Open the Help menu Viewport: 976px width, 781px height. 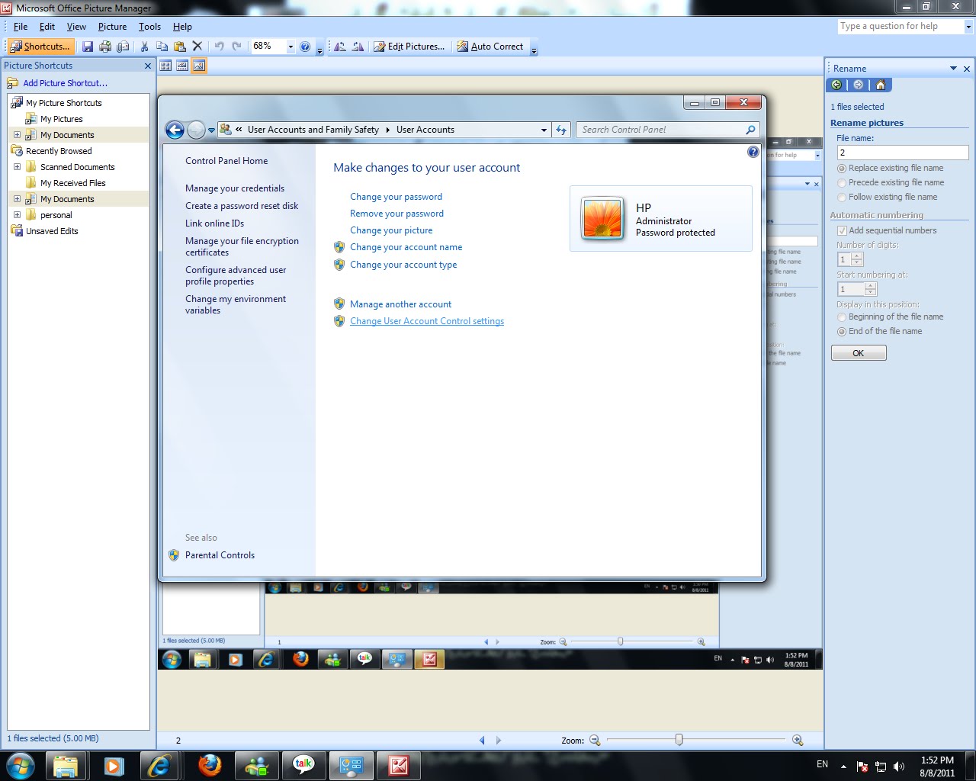[182, 27]
